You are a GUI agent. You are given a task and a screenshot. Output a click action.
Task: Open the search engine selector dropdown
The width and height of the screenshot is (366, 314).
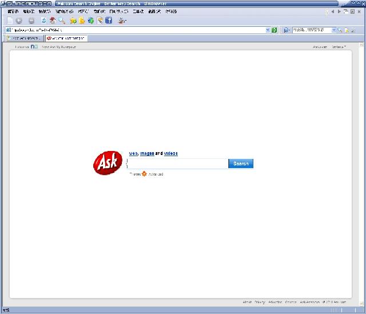pos(286,30)
